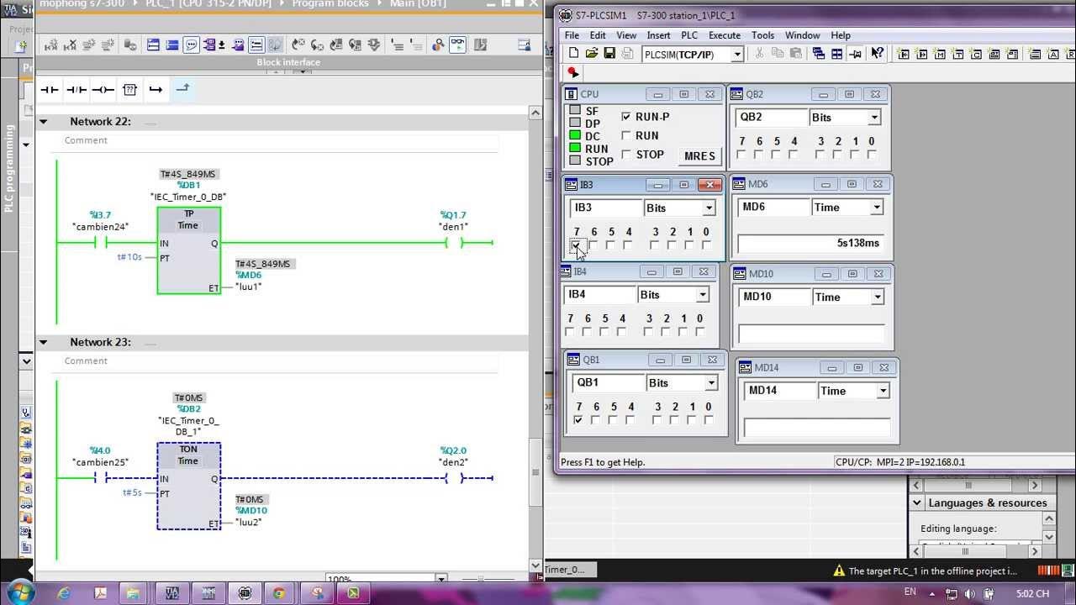
Task: Open the IB4 Bits format dropdown
Action: (703, 295)
